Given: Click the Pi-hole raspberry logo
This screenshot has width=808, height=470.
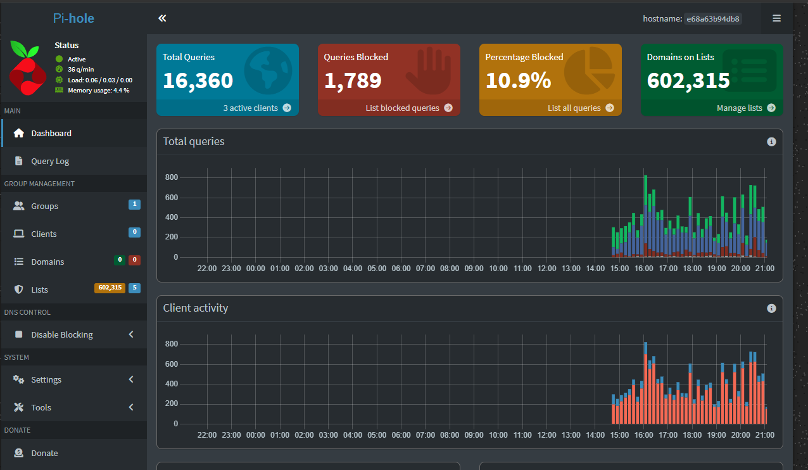Looking at the screenshot, I should point(28,68).
